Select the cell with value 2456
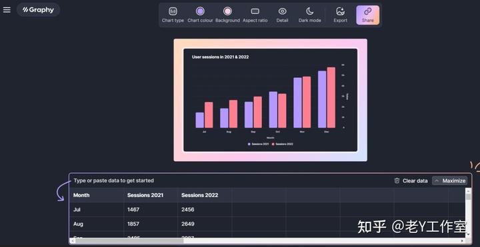Image resolution: width=480 pixels, height=247 pixels. point(205,210)
